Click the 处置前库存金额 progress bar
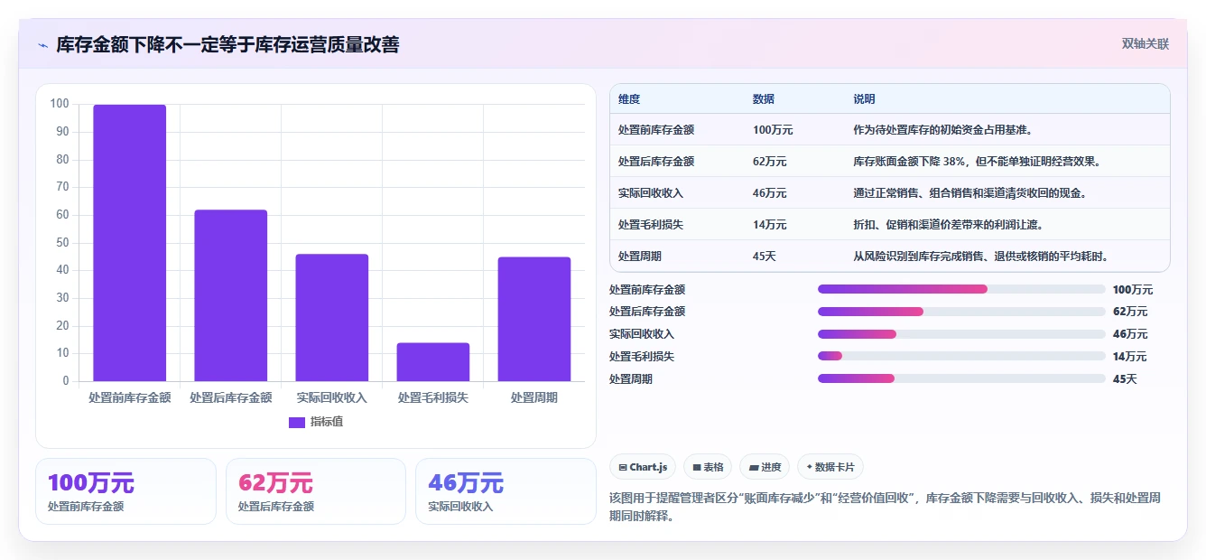Screen dimensions: 1206x560 (961, 289)
